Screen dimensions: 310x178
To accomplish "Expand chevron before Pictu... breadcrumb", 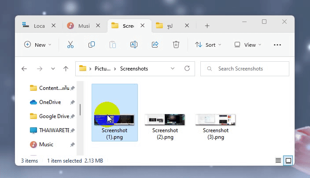I will point(90,69).
